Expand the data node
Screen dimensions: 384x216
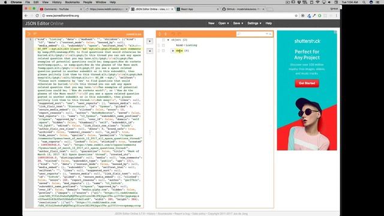(173, 50)
